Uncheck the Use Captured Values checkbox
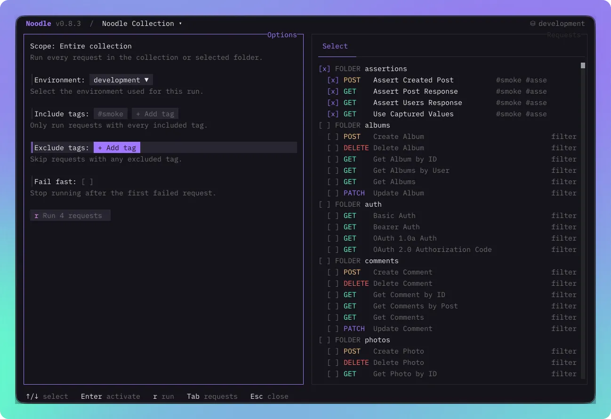Screen dimensions: 611x419 point(333,114)
